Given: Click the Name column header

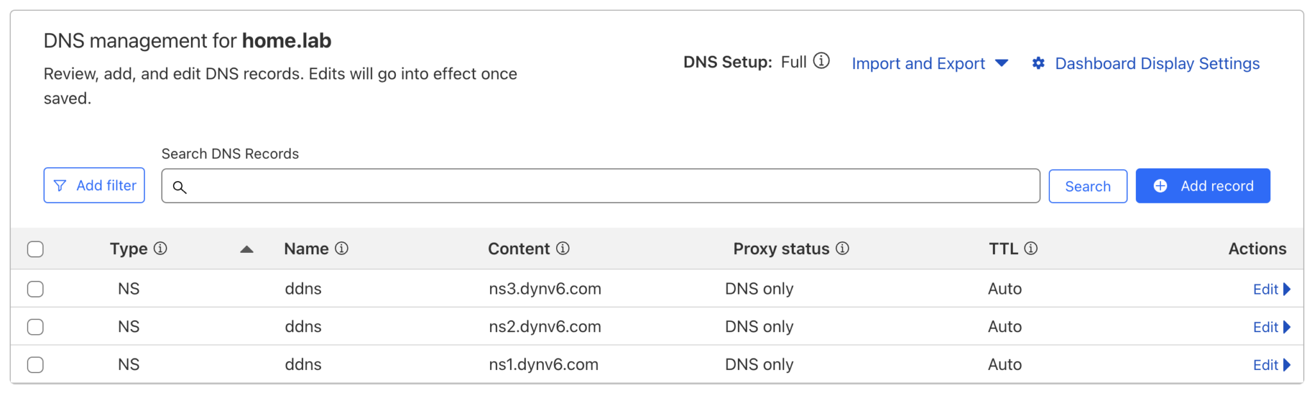Looking at the screenshot, I should 306,248.
